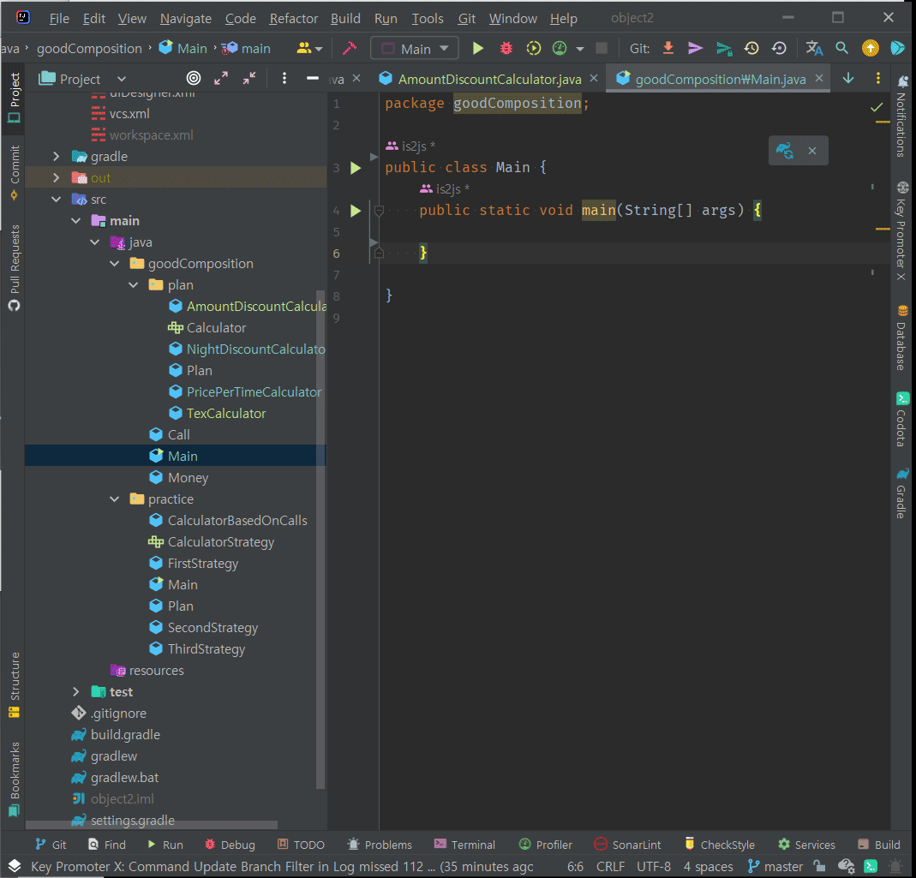Screen dimensions: 916x878
Task: Open Search Everywhere magnifier icon
Action: point(842,49)
